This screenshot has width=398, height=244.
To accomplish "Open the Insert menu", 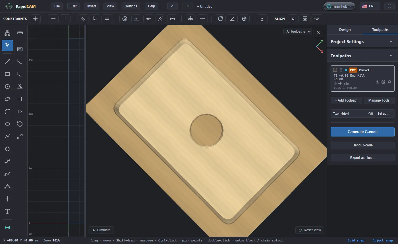I will click(92, 6).
